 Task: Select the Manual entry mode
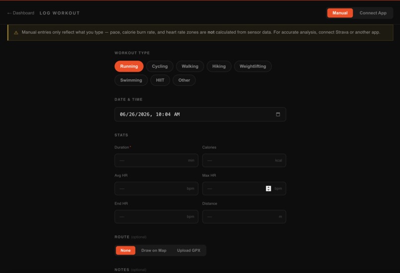click(x=340, y=13)
